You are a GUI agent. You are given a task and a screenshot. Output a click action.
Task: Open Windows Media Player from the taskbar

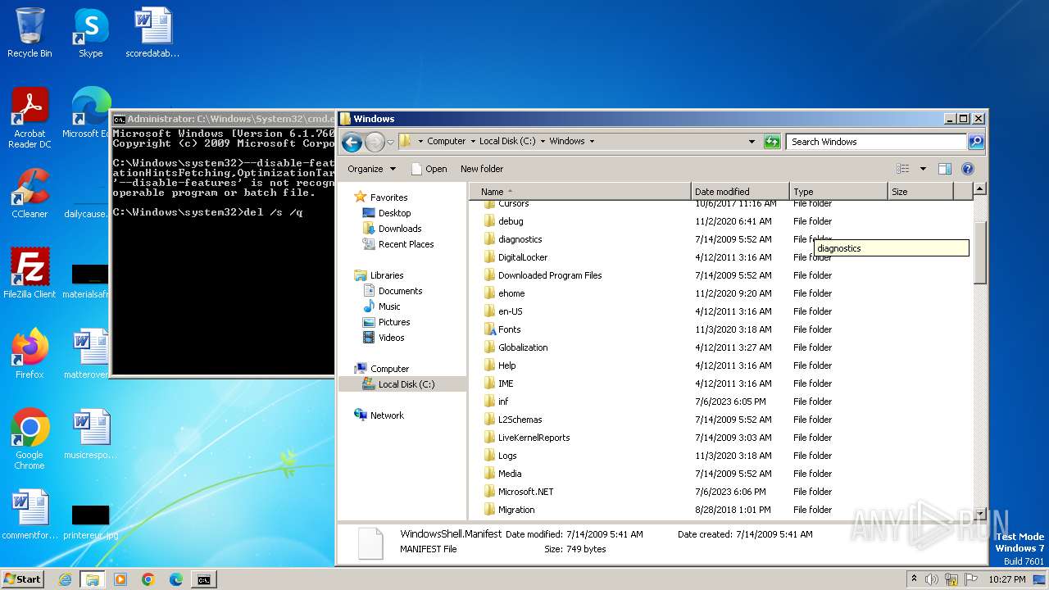pos(120,579)
